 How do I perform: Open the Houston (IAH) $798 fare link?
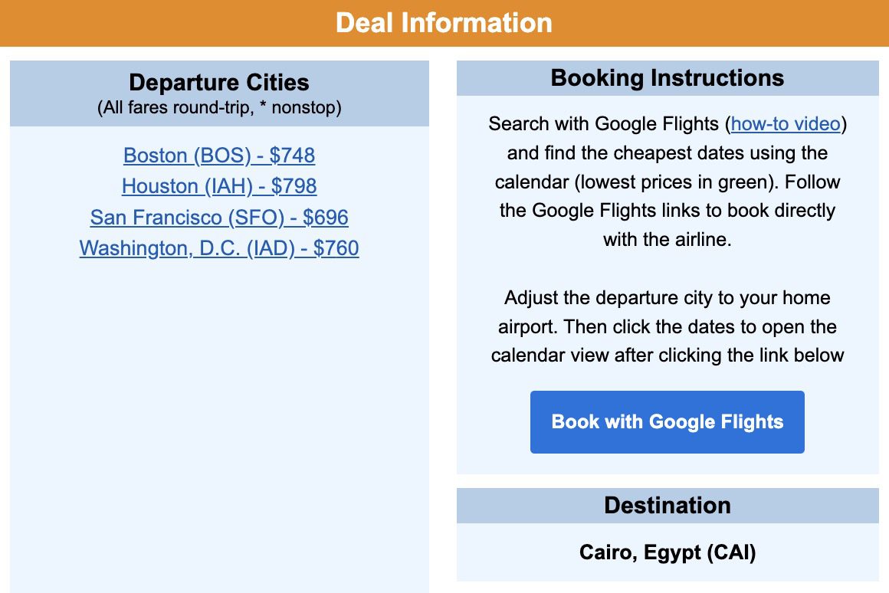click(218, 186)
